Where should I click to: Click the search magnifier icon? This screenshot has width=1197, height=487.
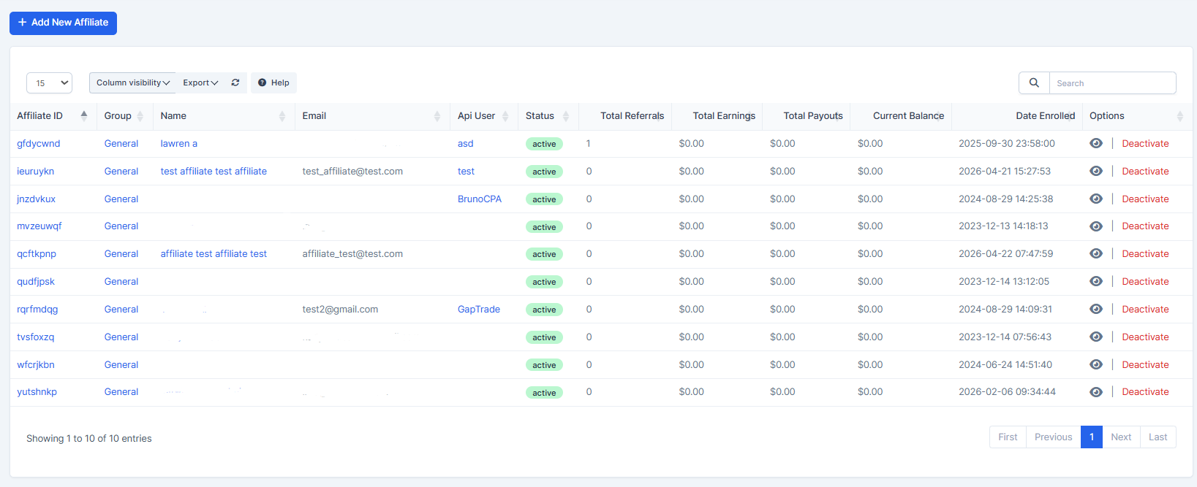click(x=1034, y=83)
